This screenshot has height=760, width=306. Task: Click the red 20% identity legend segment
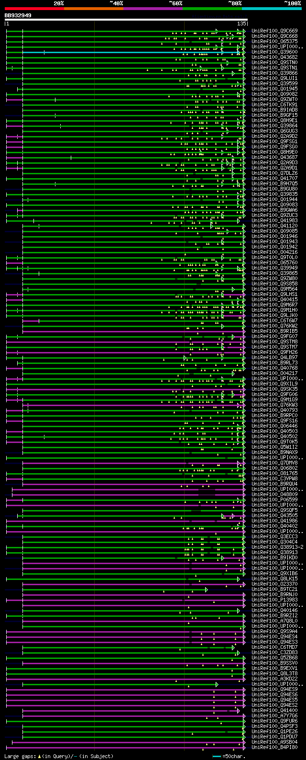point(34,9)
